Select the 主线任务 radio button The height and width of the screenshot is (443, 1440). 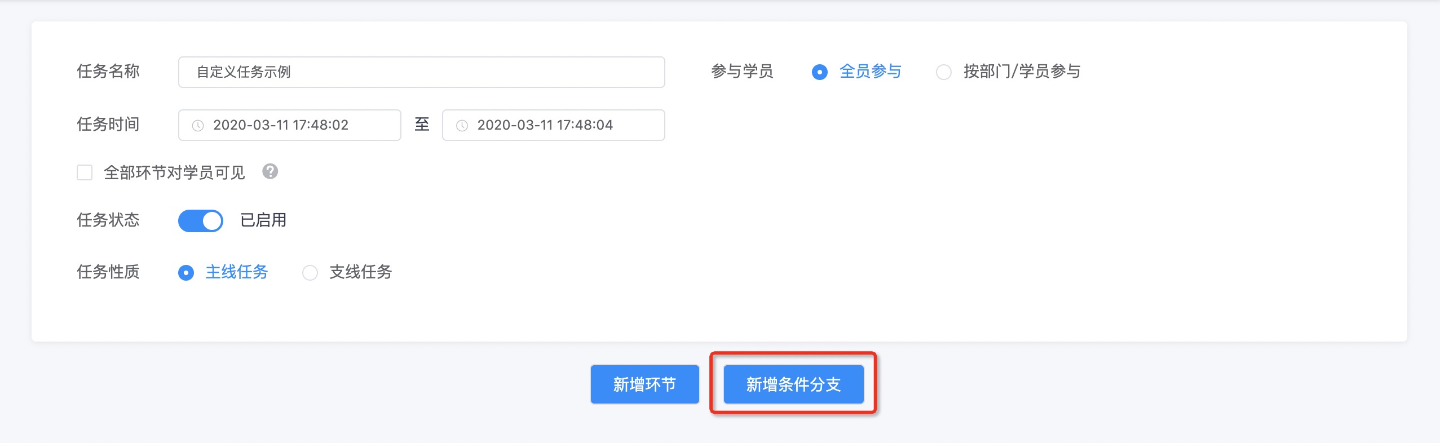tap(186, 273)
